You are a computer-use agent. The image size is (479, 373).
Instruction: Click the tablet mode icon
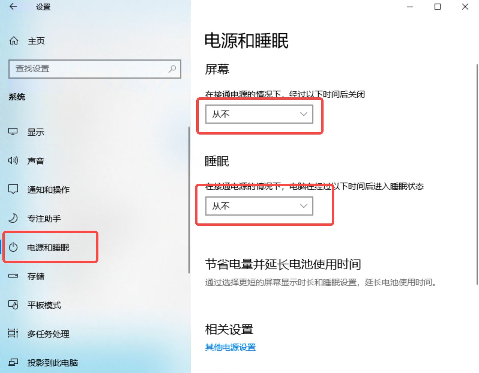pyautogui.click(x=13, y=305)
